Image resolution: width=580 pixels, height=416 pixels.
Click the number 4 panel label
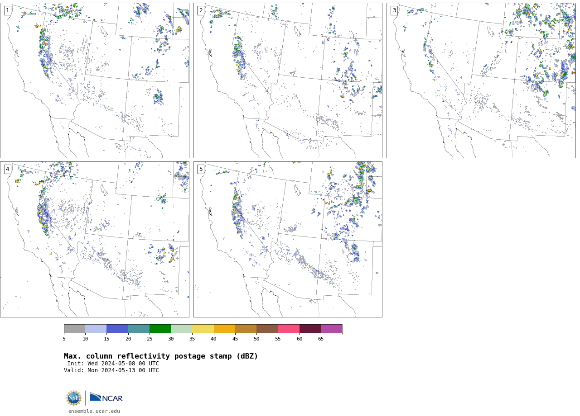(x=8, y=169)
